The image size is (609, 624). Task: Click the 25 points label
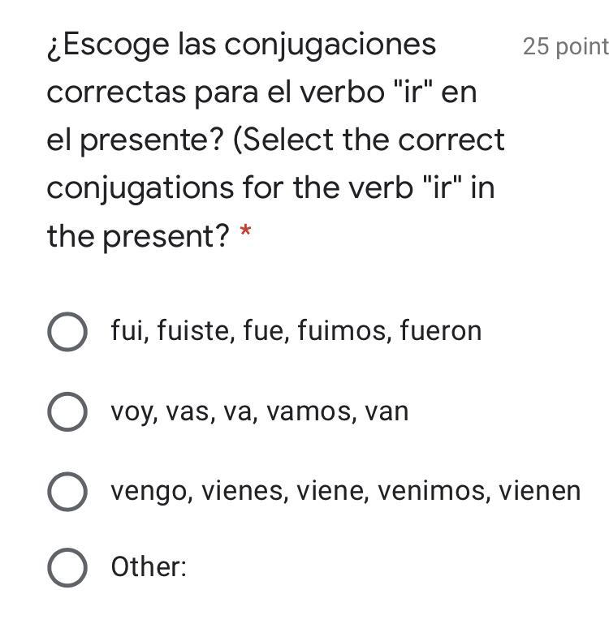565,46
